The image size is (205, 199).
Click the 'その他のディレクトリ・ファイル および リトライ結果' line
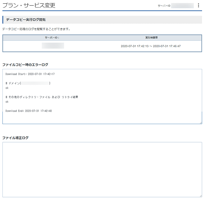[x=42, y=97]
